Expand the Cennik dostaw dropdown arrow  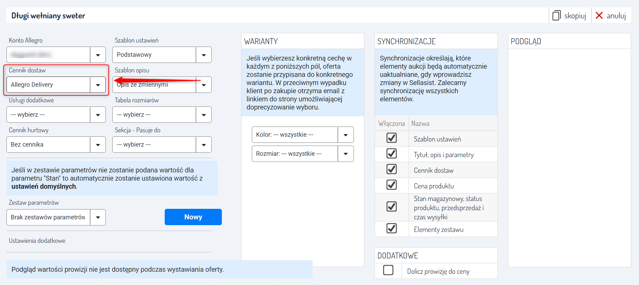click(98, 85)
